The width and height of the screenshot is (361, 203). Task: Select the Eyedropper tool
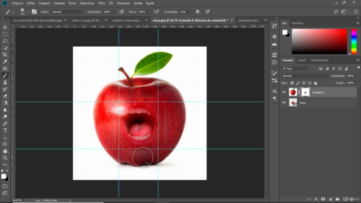5,61
